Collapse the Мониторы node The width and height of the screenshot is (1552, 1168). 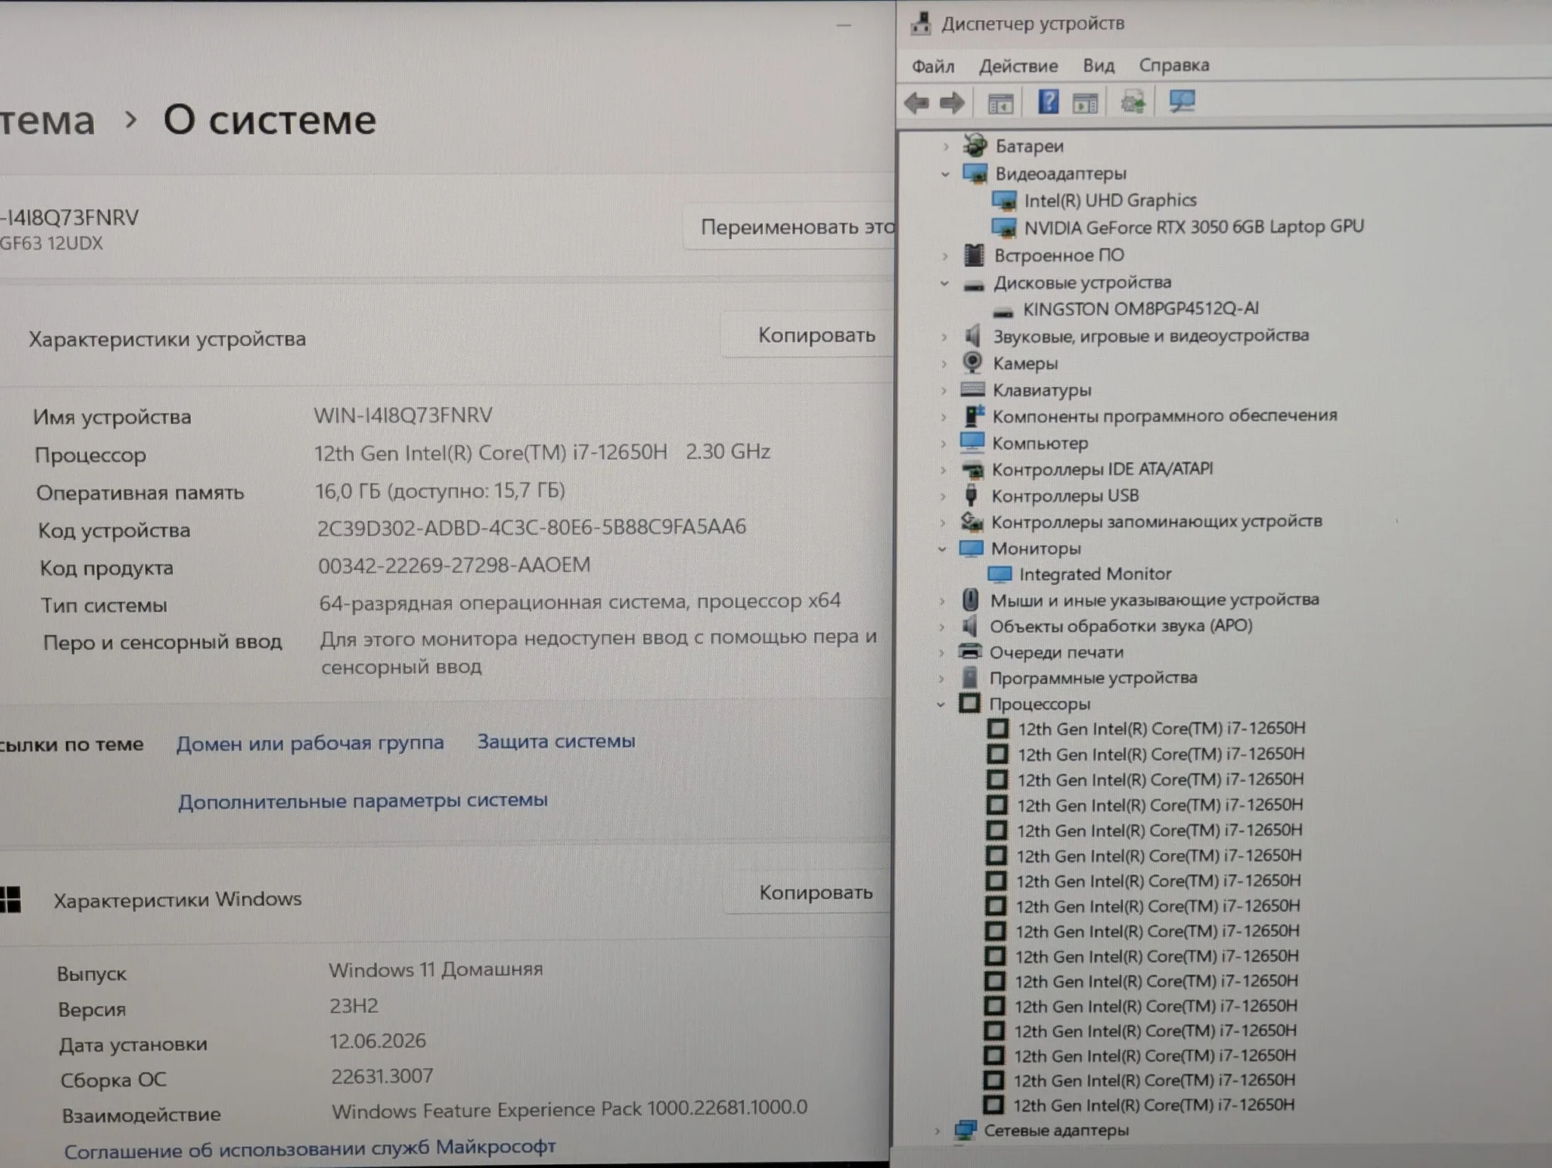click(x=942, y=549)
